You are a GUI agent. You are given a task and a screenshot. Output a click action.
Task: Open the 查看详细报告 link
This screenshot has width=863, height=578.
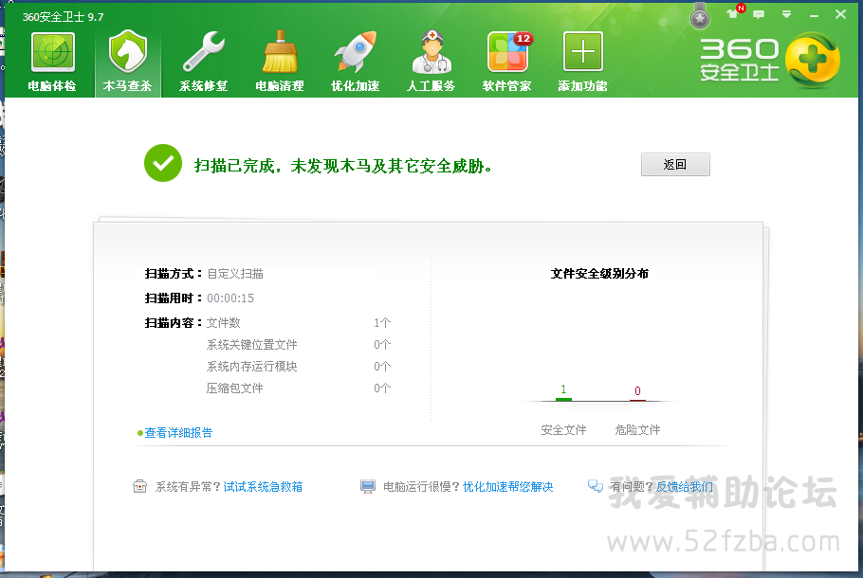click(x=178, y=433)
